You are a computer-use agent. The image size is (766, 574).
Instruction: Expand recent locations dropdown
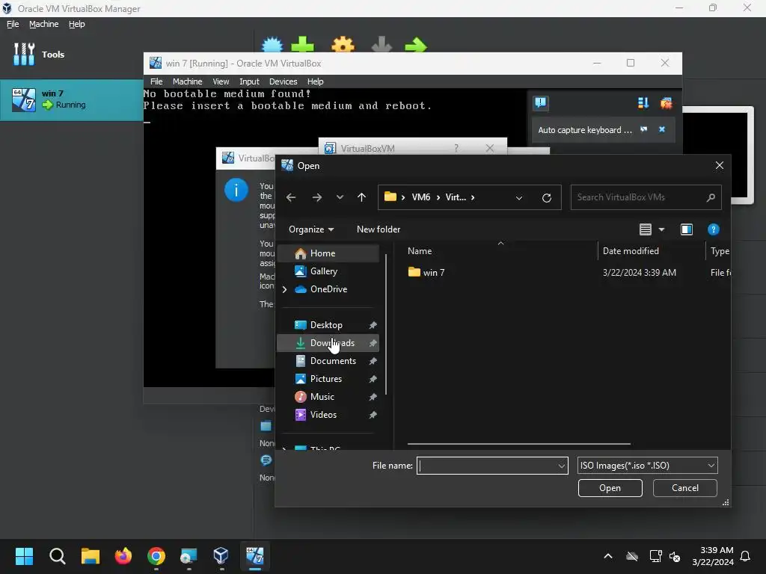tap(340, 197)
